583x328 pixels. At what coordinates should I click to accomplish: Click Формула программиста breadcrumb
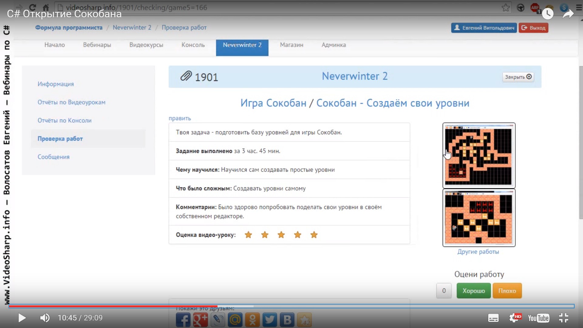(x=69, y=28)
